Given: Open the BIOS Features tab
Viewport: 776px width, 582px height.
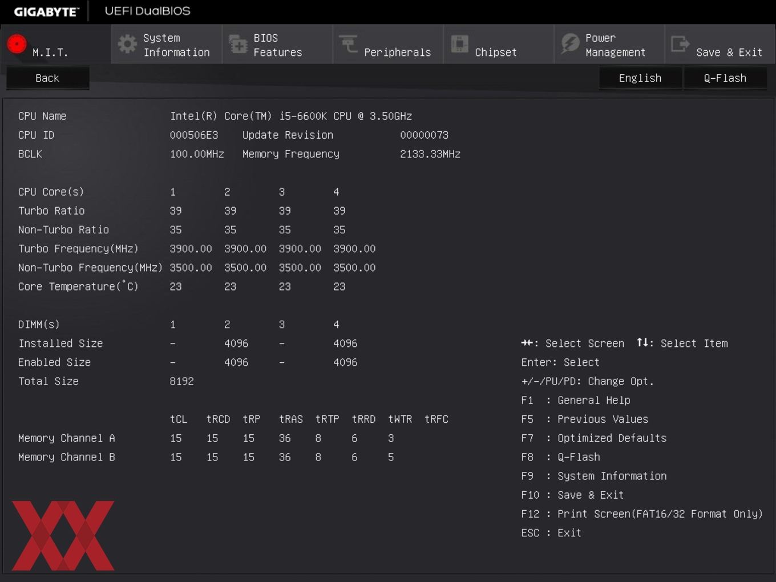Looking at the screenshot, I should point(277,44).
